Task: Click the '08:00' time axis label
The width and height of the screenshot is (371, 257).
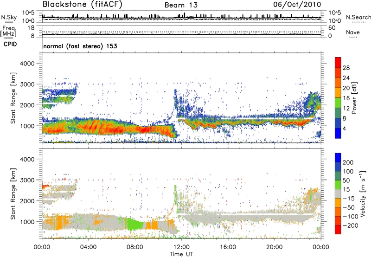Action: 135,247
